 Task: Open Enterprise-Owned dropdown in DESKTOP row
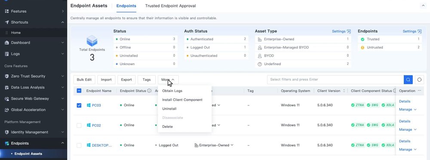pyautogui.click(x=214, y=145)
